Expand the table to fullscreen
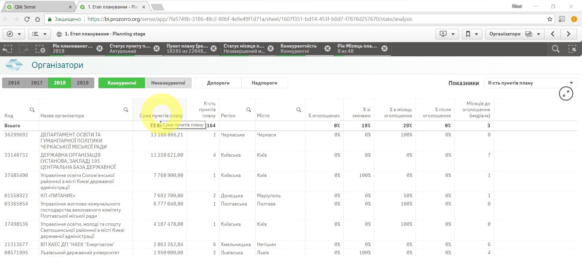Image resolution: width=582 pixels, height=257 pixels. (566, 94)
